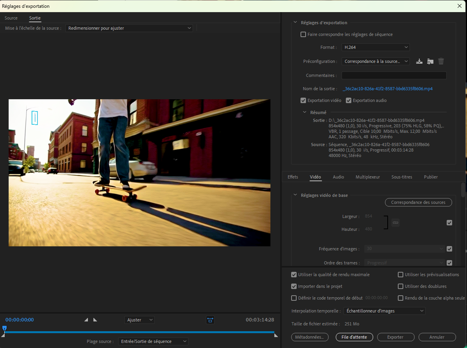Click the aspect ratio correction icon
467x348 pixels.
[210, 320]
